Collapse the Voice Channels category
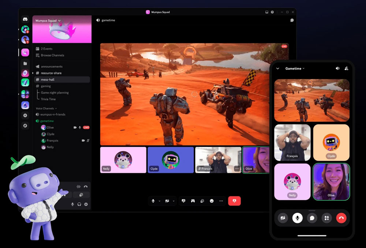 pos(46,108)
